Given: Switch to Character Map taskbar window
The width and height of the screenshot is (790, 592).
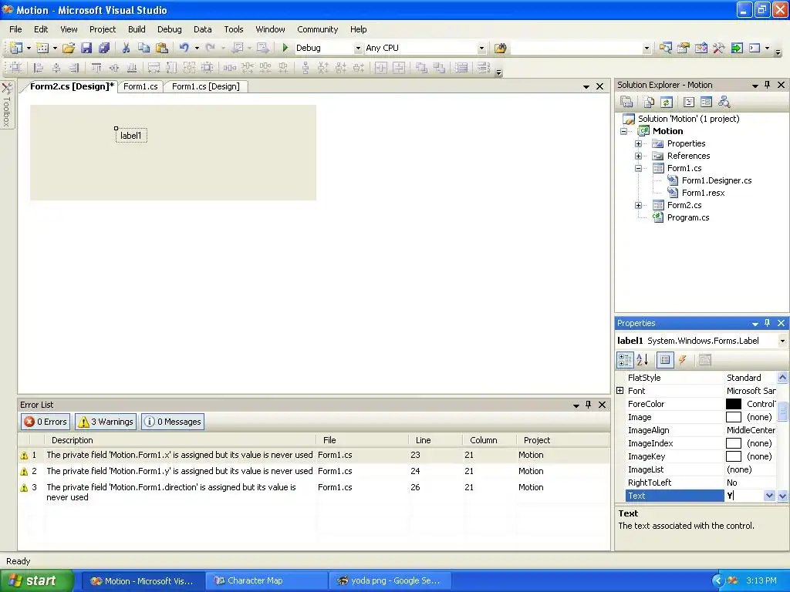Looking at the screenshot, I should click(x=267, y=581).
